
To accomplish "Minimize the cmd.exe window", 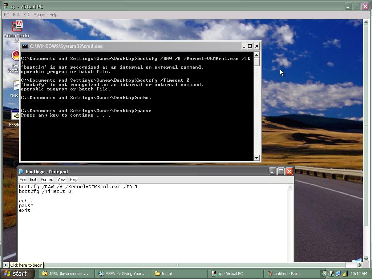I will point(244,46).
